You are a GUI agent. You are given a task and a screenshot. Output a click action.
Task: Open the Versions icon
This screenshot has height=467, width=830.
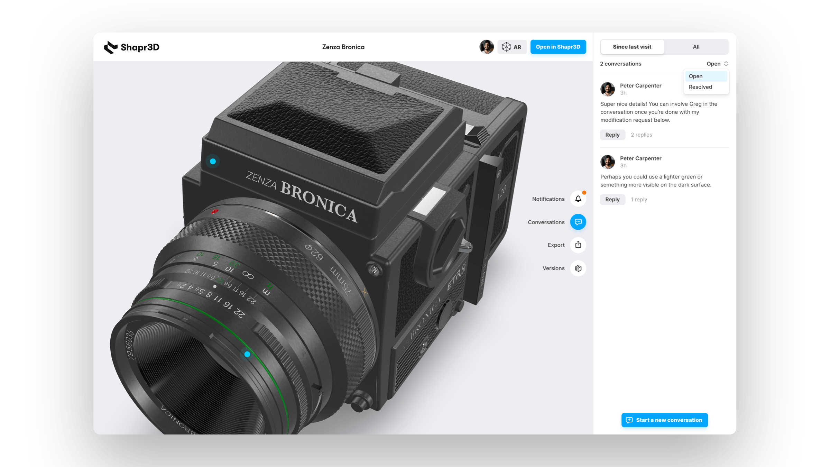tap(578, 268)
